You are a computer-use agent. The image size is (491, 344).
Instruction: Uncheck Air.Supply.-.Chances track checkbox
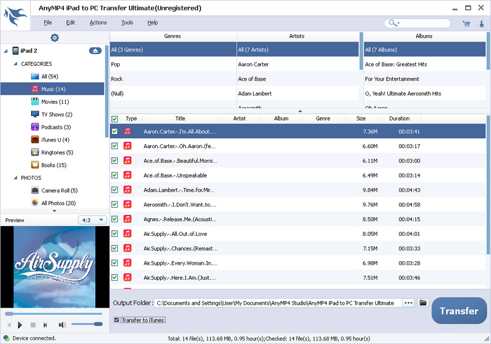[115, 248]
